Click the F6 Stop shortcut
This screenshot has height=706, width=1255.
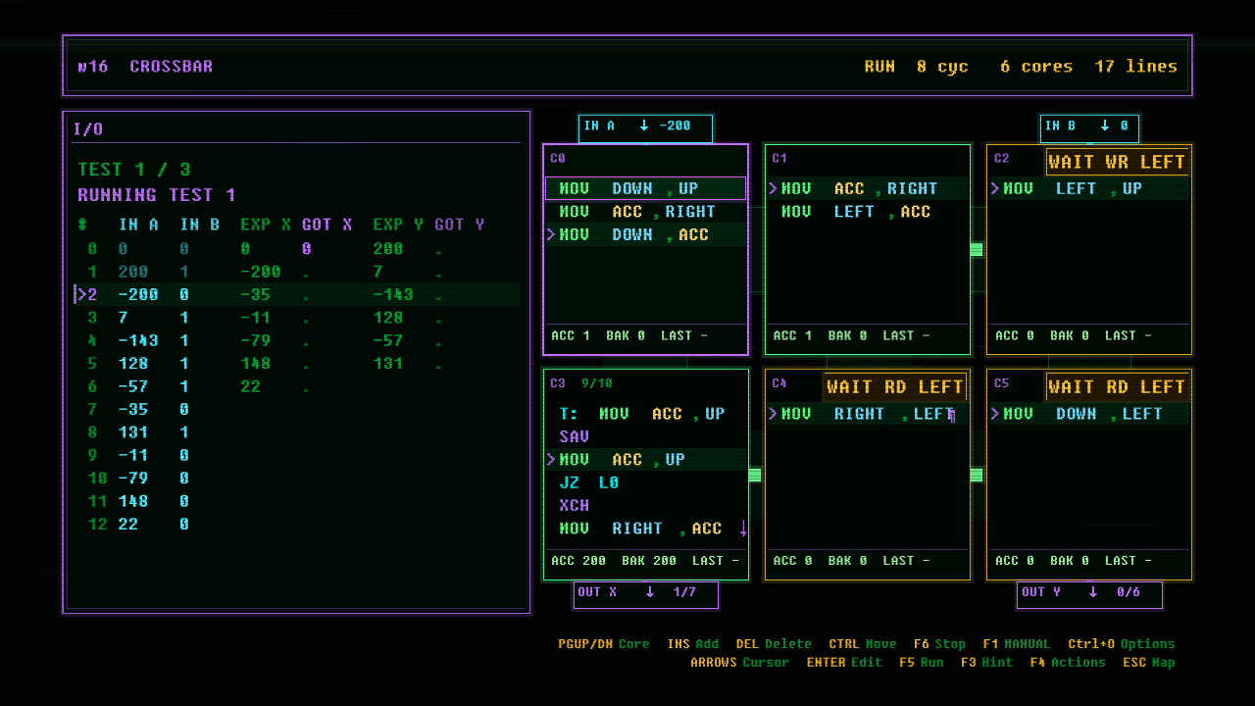[939, 644]
